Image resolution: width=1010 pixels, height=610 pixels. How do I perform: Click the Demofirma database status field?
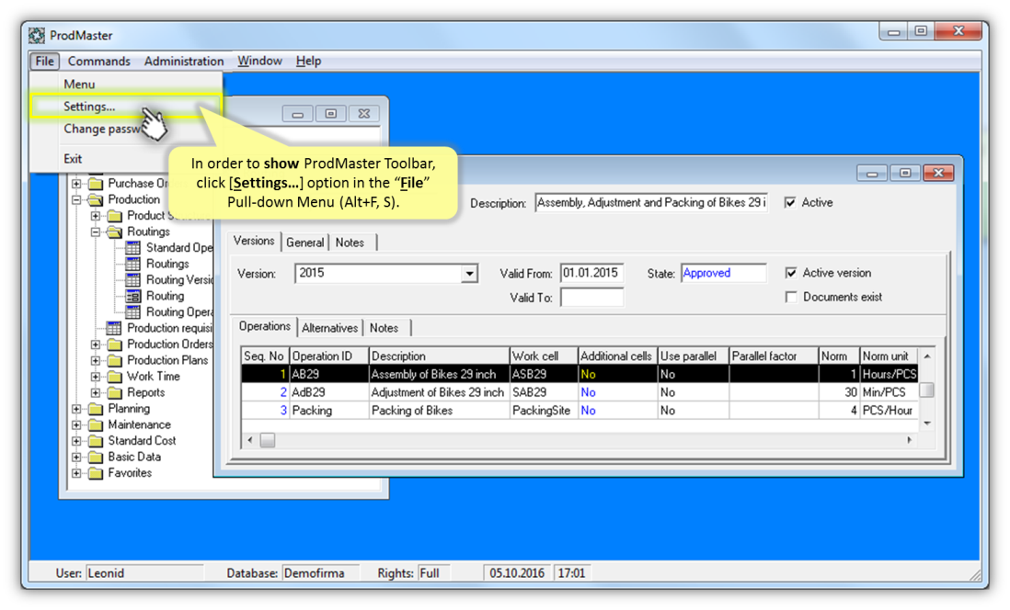tap(320, 573)
